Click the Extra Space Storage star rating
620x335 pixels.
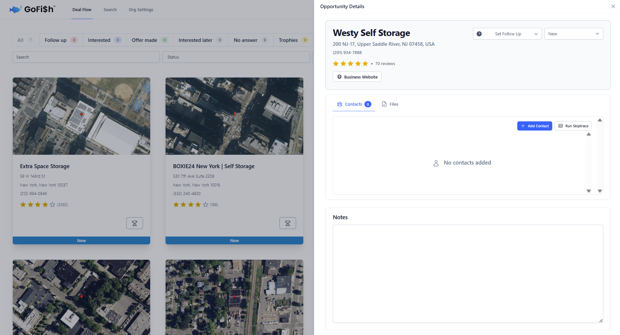click(38, 204)
